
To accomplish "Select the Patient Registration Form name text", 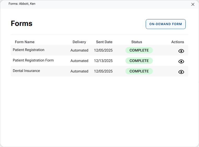I will click(x=33, y=60).
